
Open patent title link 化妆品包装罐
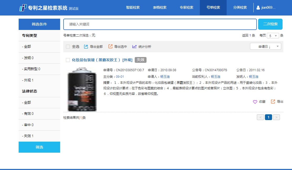96,60
